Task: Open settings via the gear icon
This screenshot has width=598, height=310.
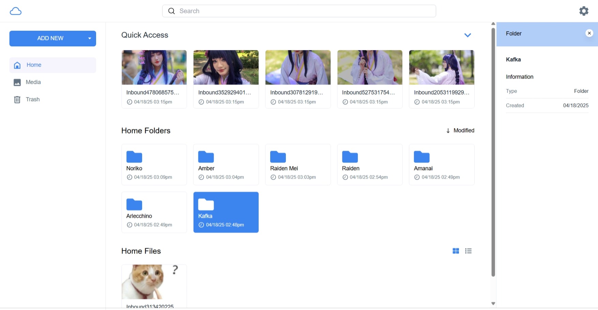Action: pyautogui.click(x=584, y=11)
